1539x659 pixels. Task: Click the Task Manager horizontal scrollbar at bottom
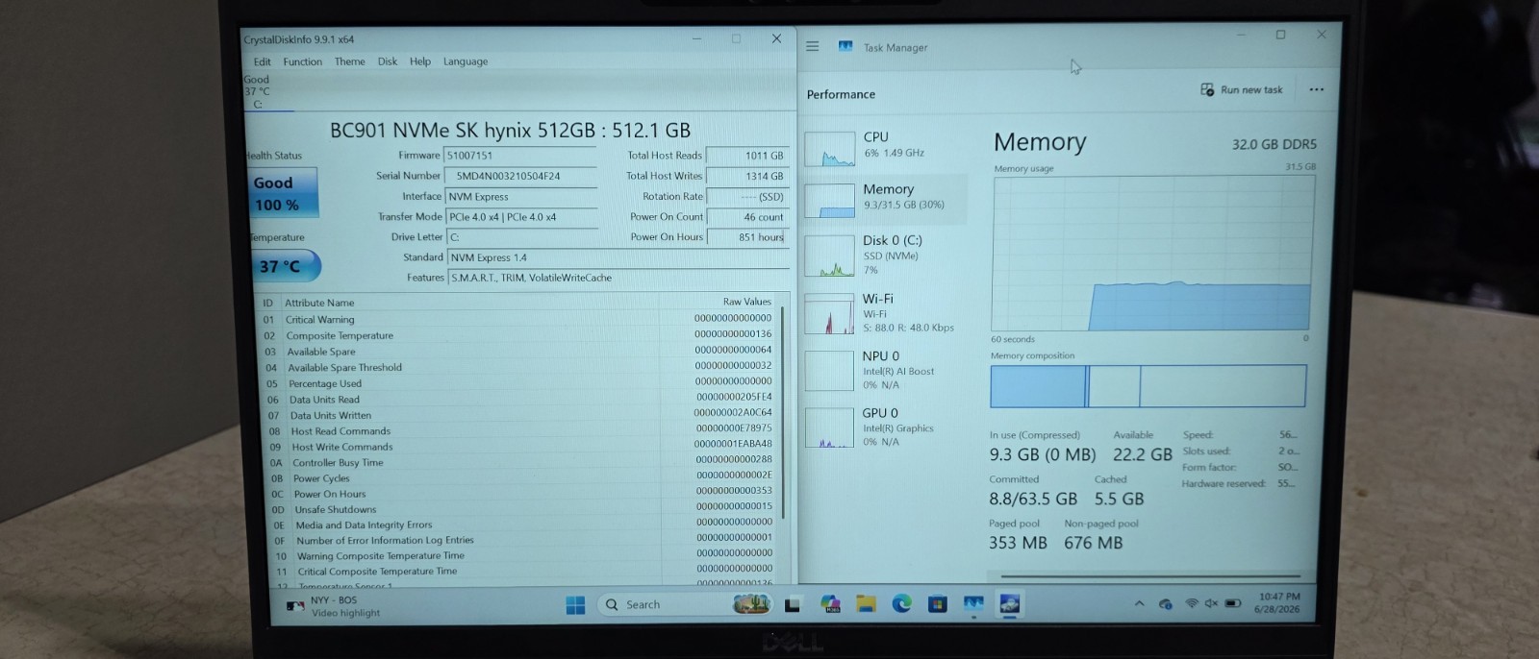[x=1149, y=576]
